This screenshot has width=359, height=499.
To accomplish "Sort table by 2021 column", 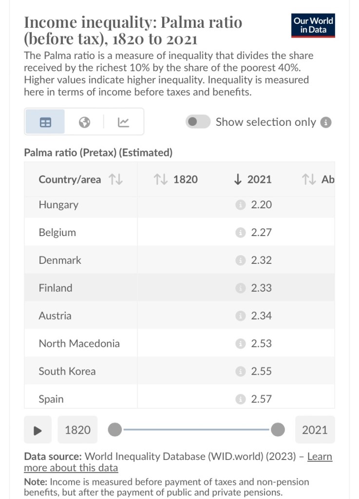I will (253, 180).
